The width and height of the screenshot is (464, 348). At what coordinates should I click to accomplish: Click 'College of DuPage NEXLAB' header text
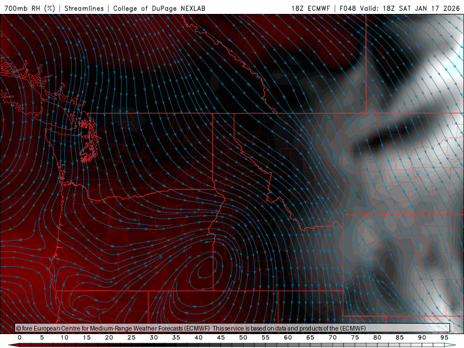159,8
